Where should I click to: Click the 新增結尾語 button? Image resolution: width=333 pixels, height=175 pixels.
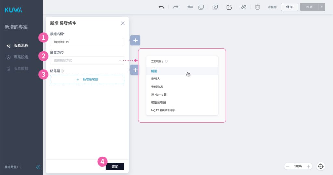[87, 79]
